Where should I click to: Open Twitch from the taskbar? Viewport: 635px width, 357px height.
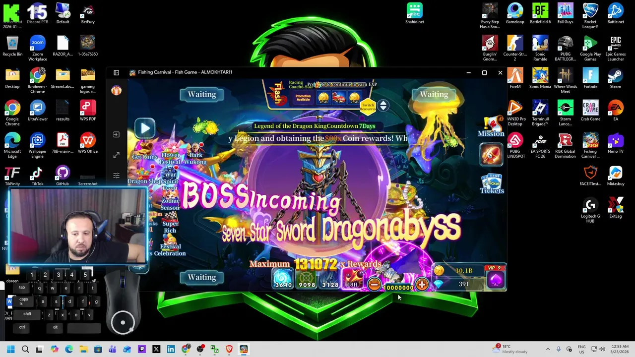[141, 349]
